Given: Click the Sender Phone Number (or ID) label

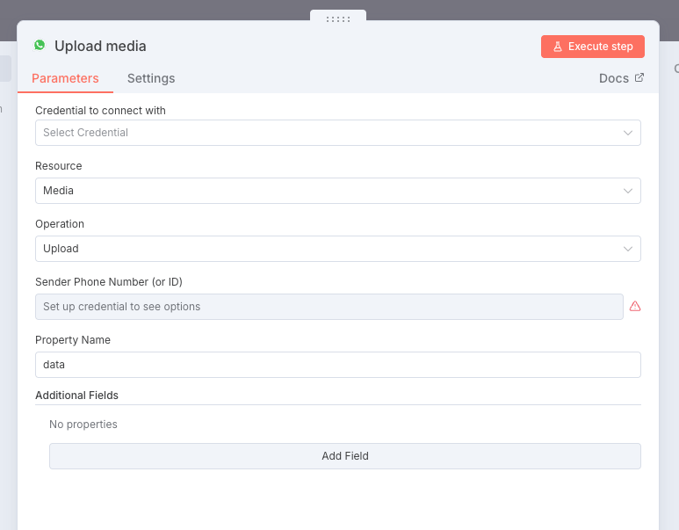Looking at the screenshot, I should pyautogui.click(x=109, y=282).
